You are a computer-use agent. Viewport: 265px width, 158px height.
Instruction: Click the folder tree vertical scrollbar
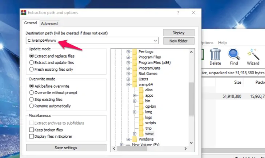coord(191,98)
